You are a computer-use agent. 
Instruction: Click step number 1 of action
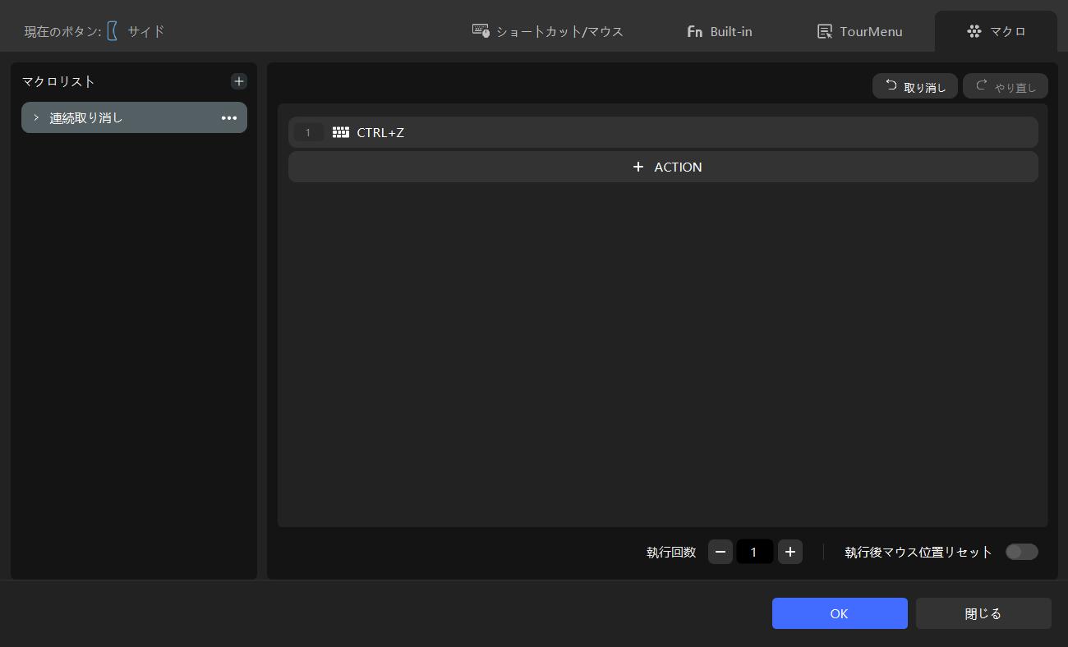(308, 132)
